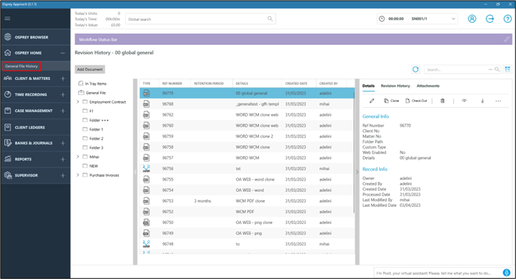The image size is (516, 279).
Task: Open help via the question mark icon
Action: click(507, 19)
